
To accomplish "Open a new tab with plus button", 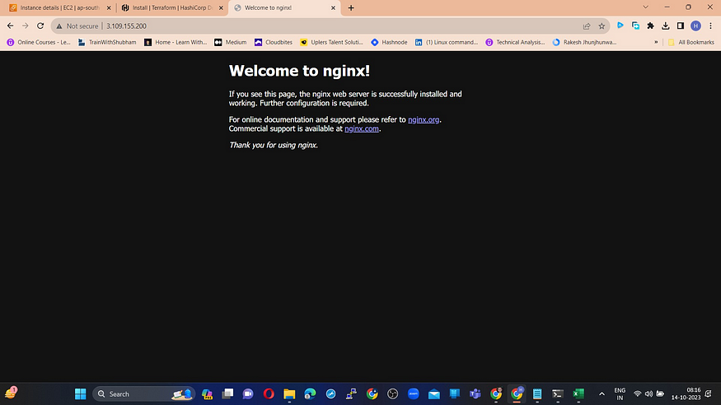I will (351, 7).
